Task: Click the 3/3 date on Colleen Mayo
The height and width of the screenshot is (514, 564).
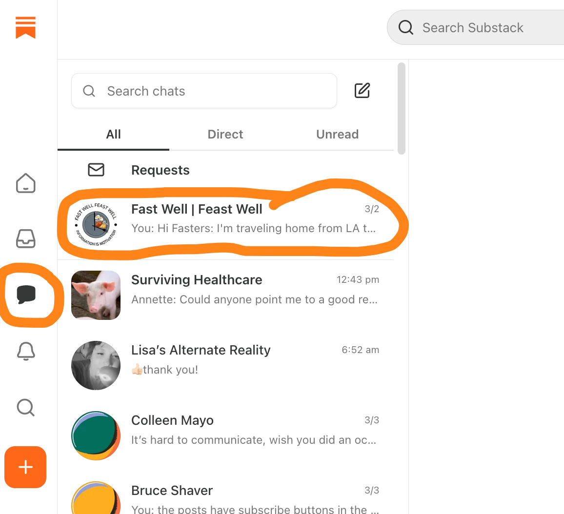Action: (x=372, y=420)
